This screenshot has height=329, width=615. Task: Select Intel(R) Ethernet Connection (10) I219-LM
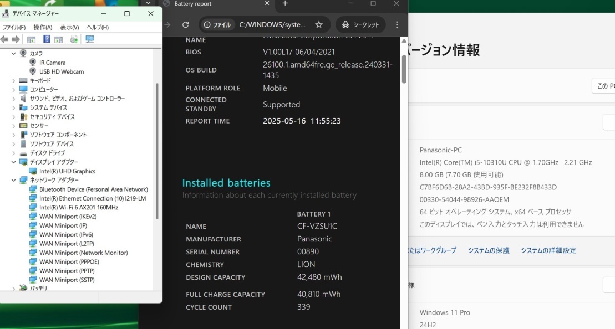click(x=93, y=199)
